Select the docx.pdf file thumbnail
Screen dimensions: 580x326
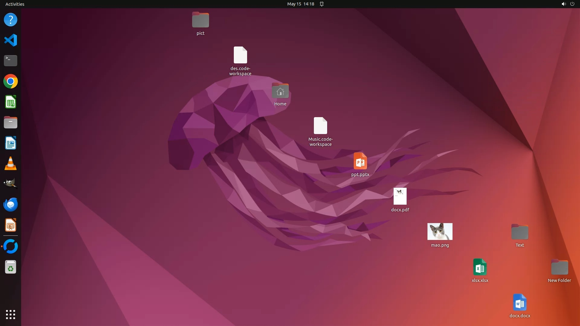(400, 196)
